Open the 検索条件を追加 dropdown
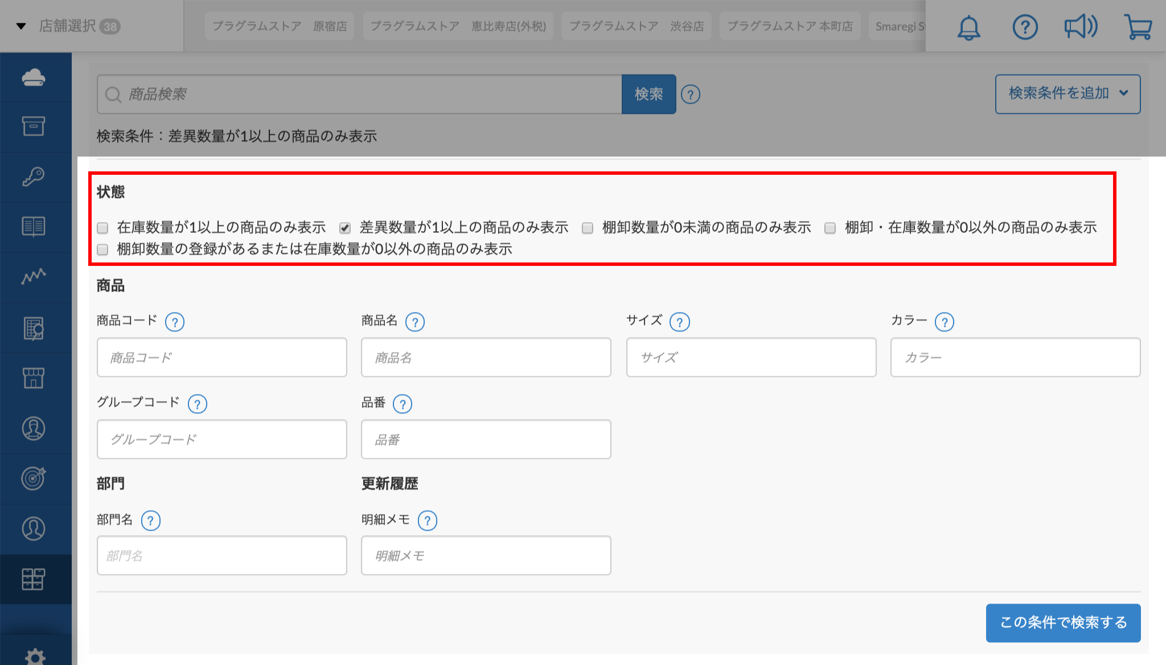Image resolution: width=1166 pixels, height=665 pixels. click(1068, 94)
